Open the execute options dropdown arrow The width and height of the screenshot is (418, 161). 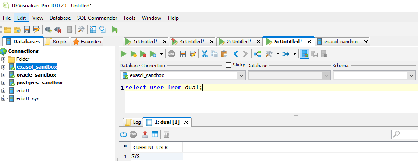pos(161,54)
